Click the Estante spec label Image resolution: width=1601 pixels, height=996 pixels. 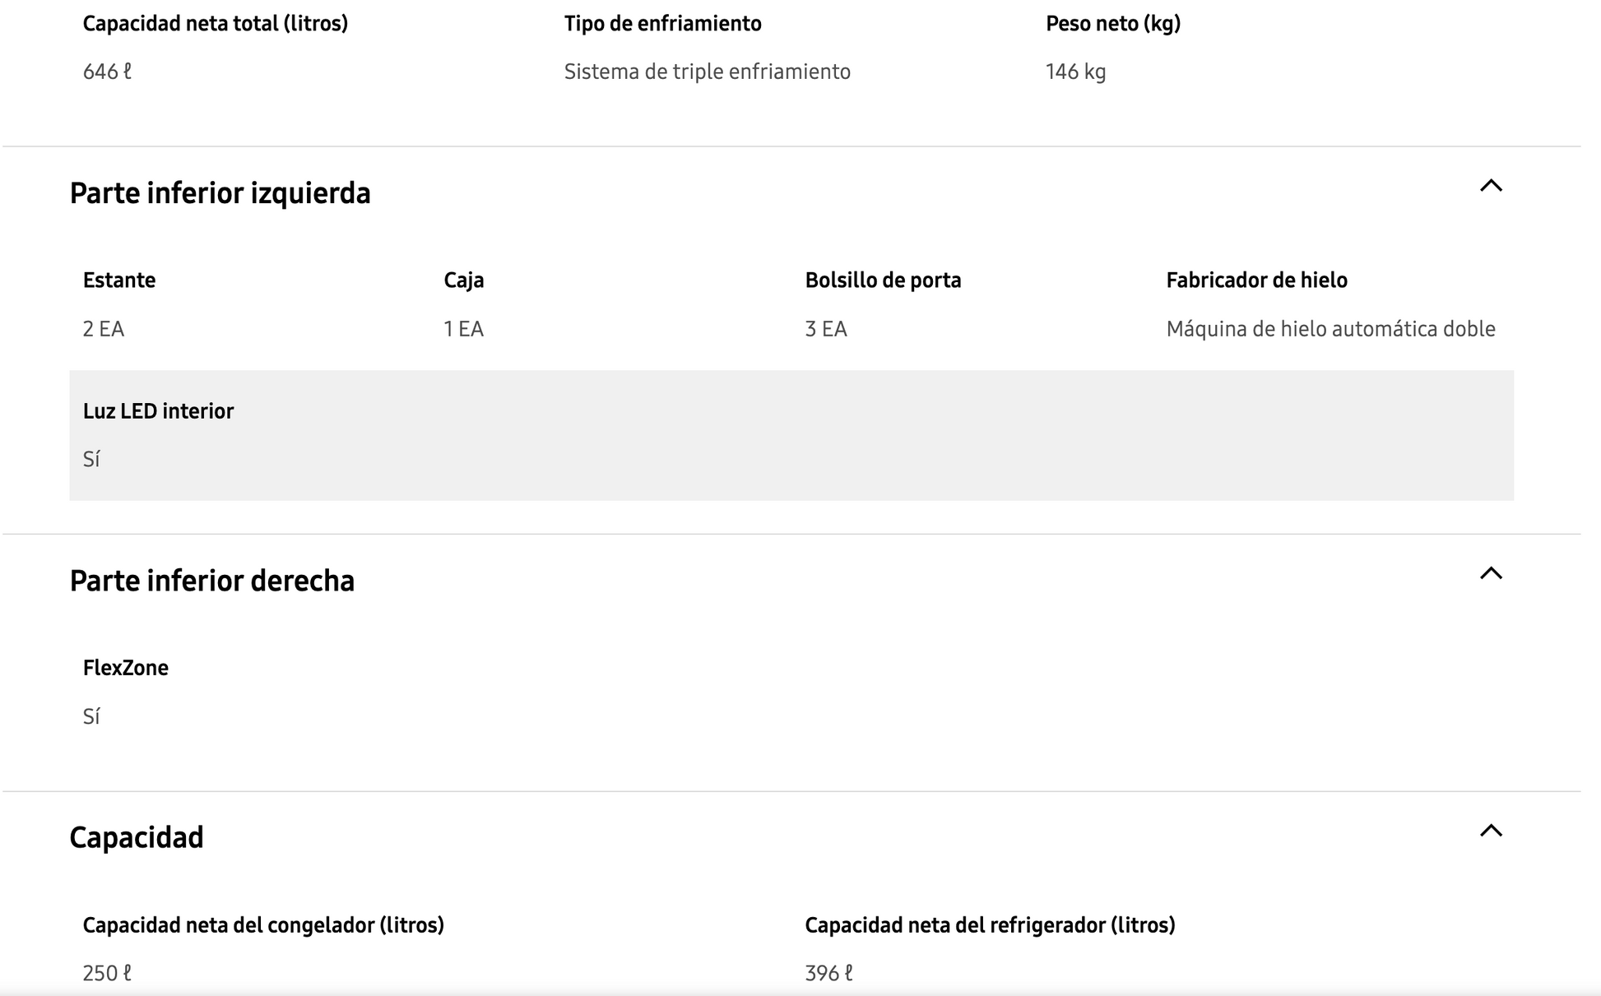119,280
